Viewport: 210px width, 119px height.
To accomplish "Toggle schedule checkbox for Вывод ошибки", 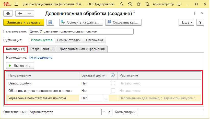I will pos(113,83).
